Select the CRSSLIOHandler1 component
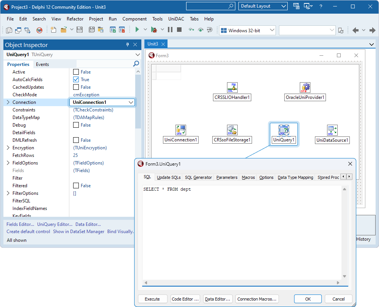The height and width of the screenshot is (307, 379). pos(232,87)
